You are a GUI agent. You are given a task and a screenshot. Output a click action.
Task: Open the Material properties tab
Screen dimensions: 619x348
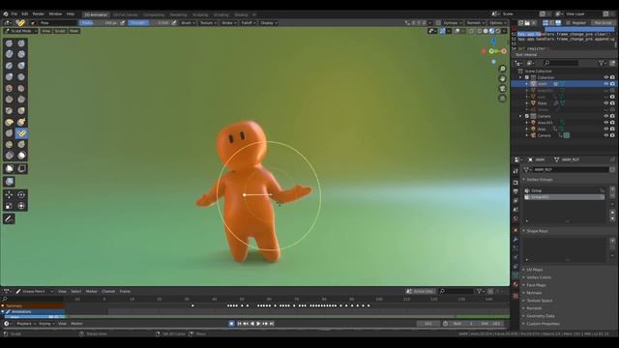516,284
